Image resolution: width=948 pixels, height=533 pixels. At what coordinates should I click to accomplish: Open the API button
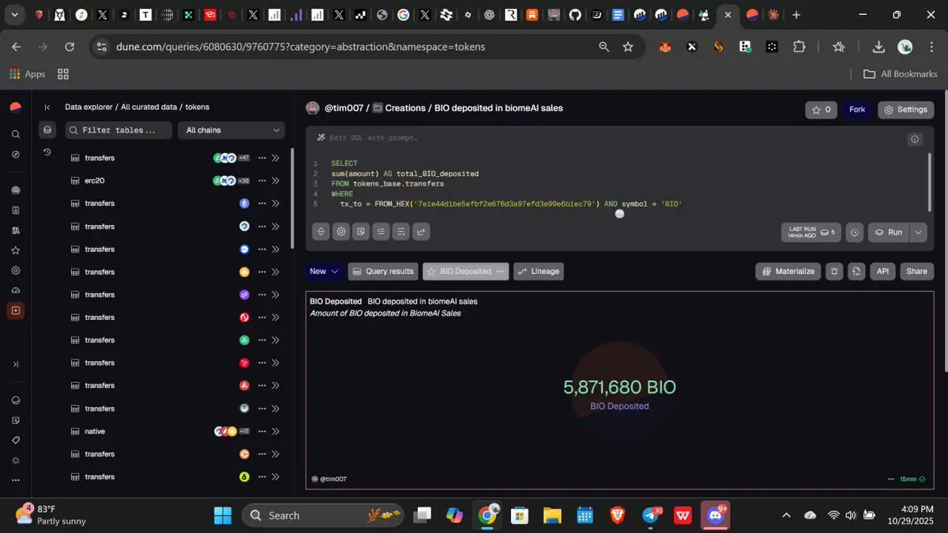point(882,271)
